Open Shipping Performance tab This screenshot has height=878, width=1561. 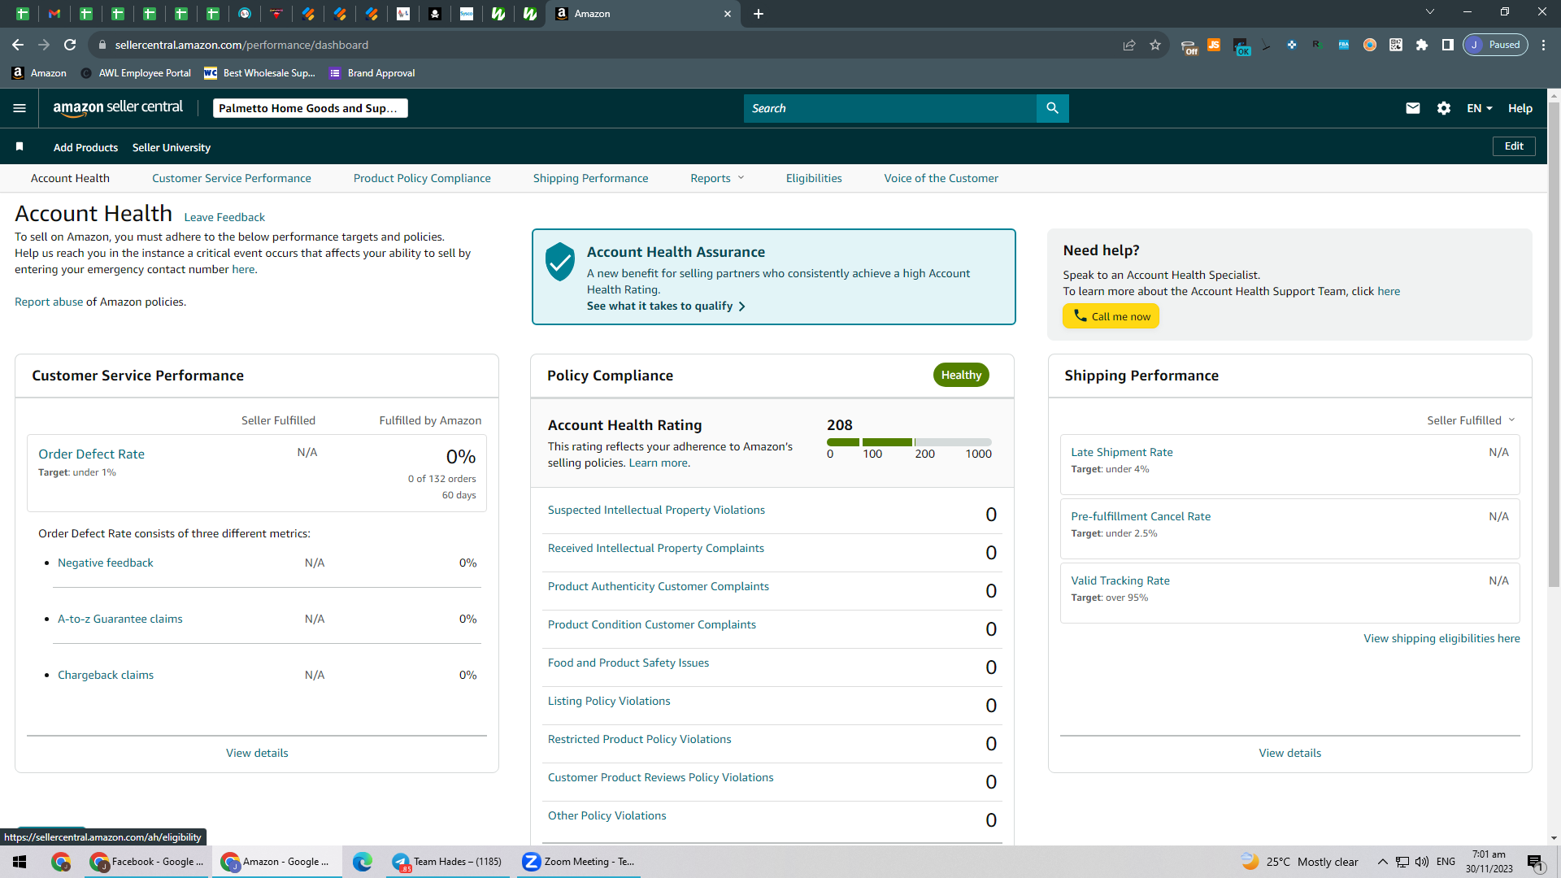pyautogui.click(x=590, y=178)
